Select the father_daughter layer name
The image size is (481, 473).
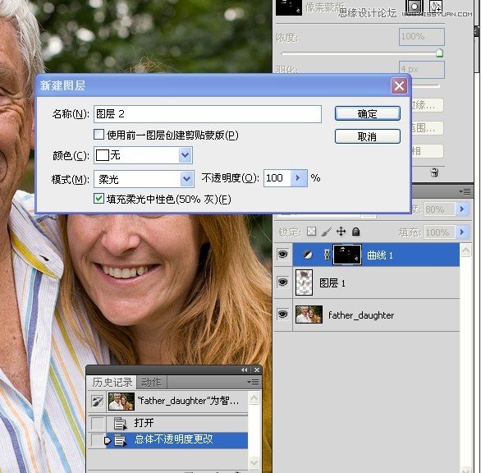coord(361,315)
